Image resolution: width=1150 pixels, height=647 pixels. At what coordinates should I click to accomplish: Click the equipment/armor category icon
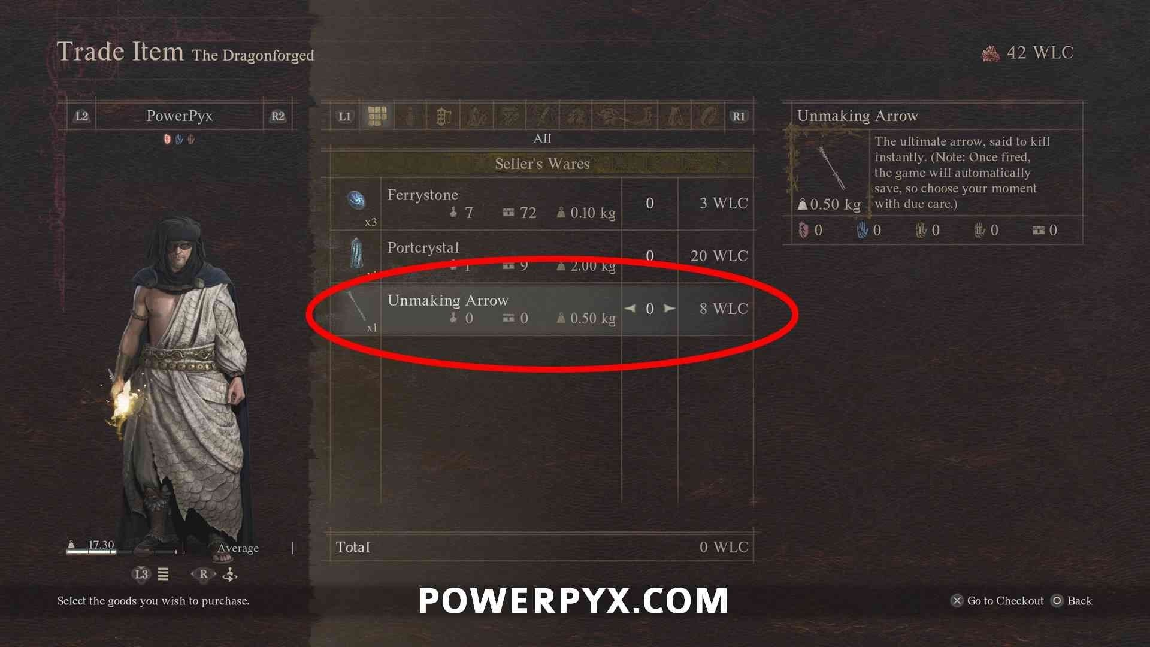441,116
